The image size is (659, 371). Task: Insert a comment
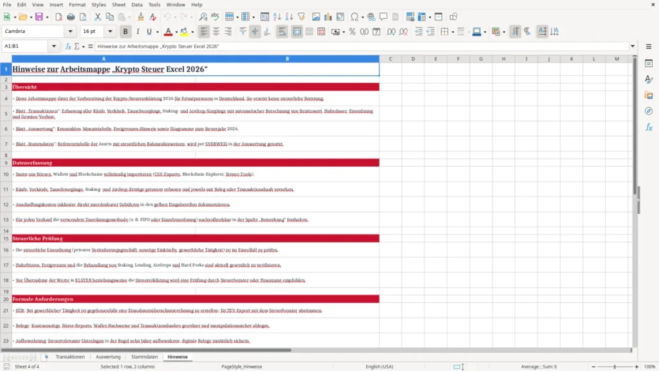tap(384, 17)
